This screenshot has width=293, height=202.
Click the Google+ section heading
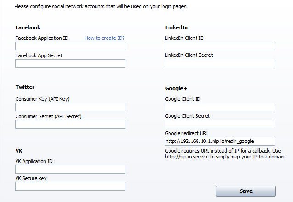(x=176, y=88)
